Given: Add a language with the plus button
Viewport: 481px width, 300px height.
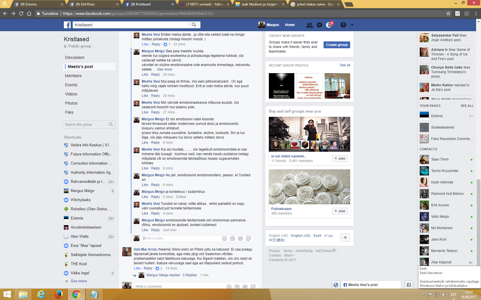Looking at the screenshot, I should [345, 237].
